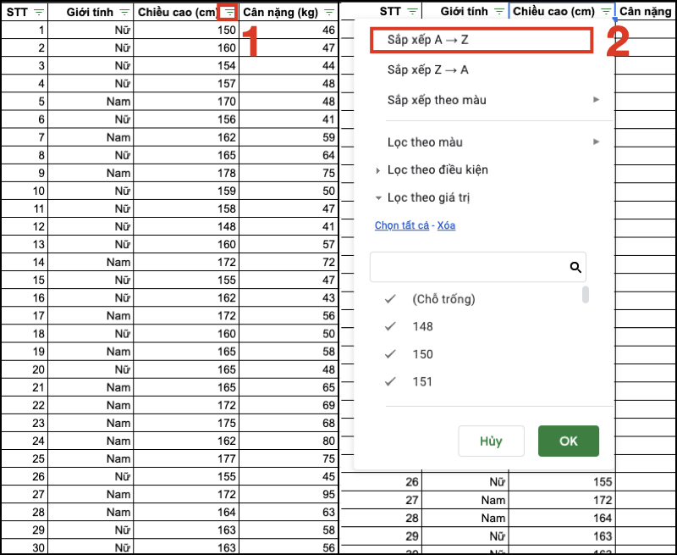Select STT cell 14 in left table

(x=25, y=263)
